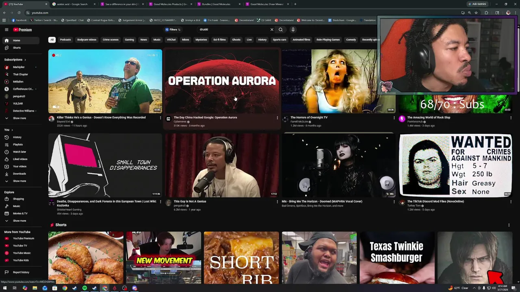
Task: Open Detective Williams subscription channel
Action: (20, 111)
